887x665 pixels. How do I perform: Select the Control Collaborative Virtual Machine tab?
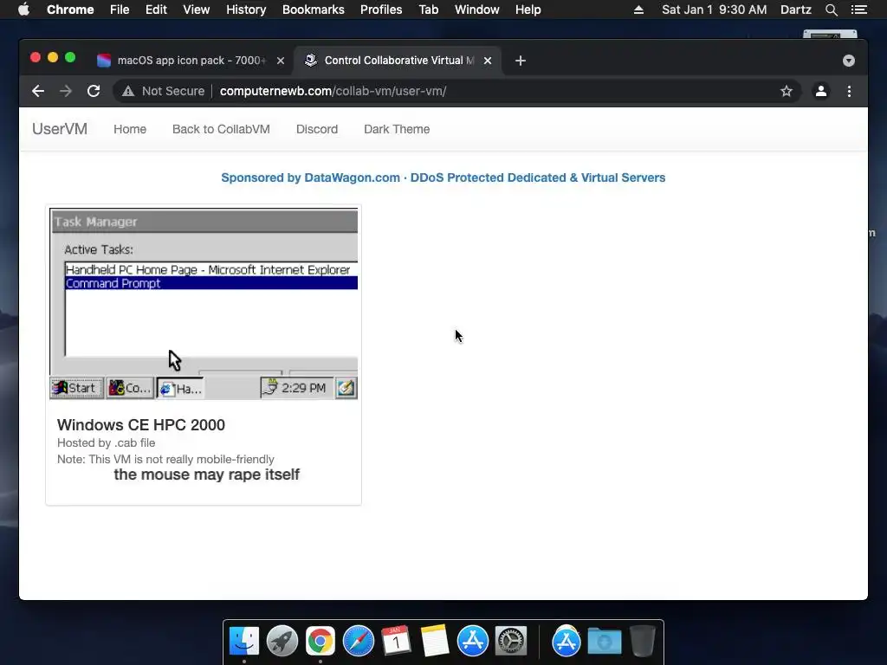(398, 61)
